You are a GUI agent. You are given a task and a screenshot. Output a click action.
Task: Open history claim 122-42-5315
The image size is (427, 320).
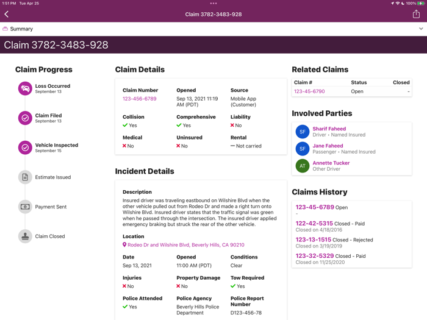tap(314, 224)
